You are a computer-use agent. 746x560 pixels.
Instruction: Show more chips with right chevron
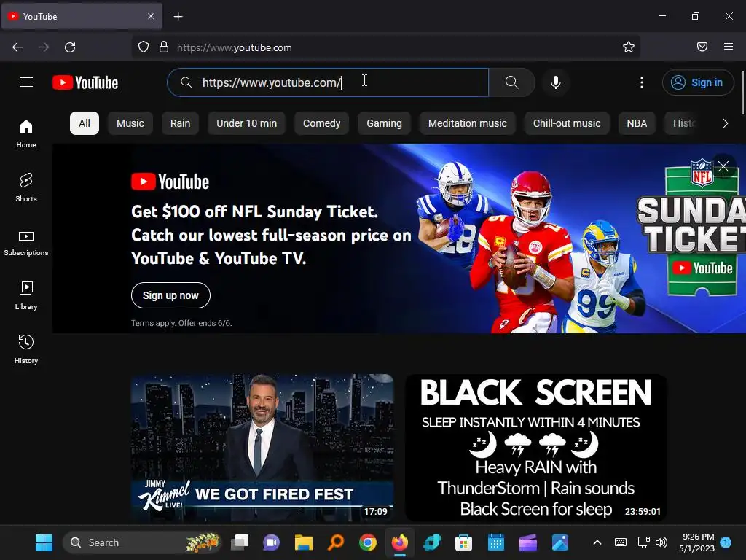click(x=725, y=123)
